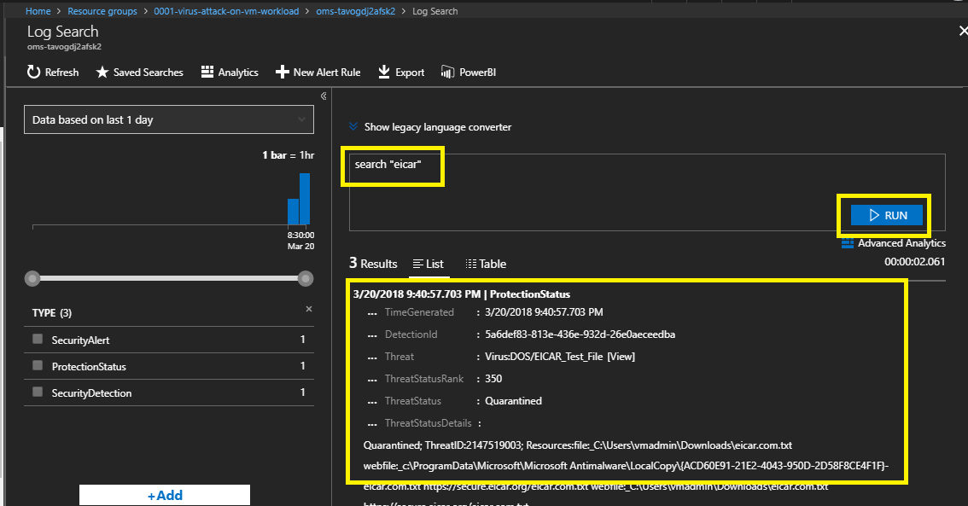The image size is (968, 506).
Task: Click the New Alert Rule plus icon
Action: (x=283, y=73)
